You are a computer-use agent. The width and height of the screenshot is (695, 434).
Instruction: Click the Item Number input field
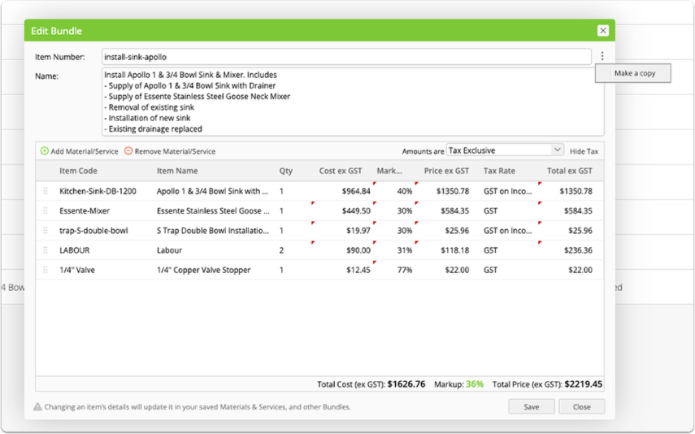click(346, 57)
